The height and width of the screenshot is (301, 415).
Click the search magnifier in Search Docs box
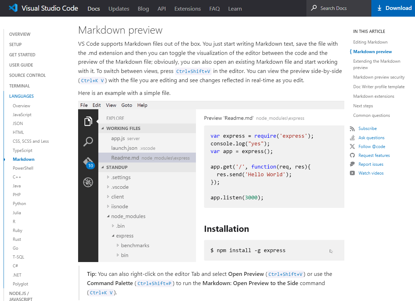pos(314,8)
